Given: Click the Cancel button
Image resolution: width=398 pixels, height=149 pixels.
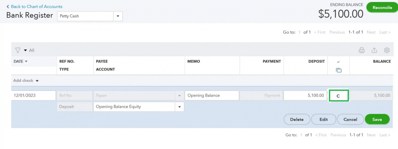Looking at the screenshot, I should click(x=350, y=120).
